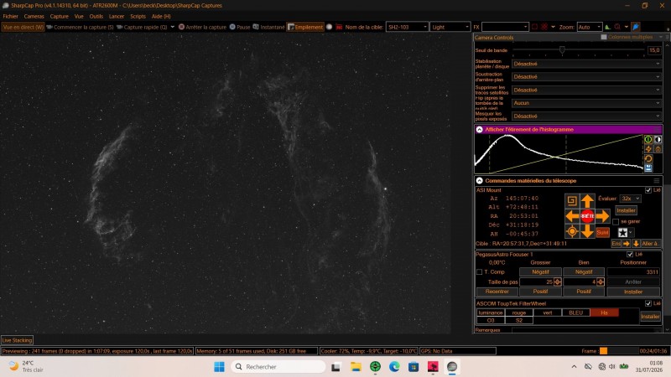Click the left arrow mount control

[572, 216]
